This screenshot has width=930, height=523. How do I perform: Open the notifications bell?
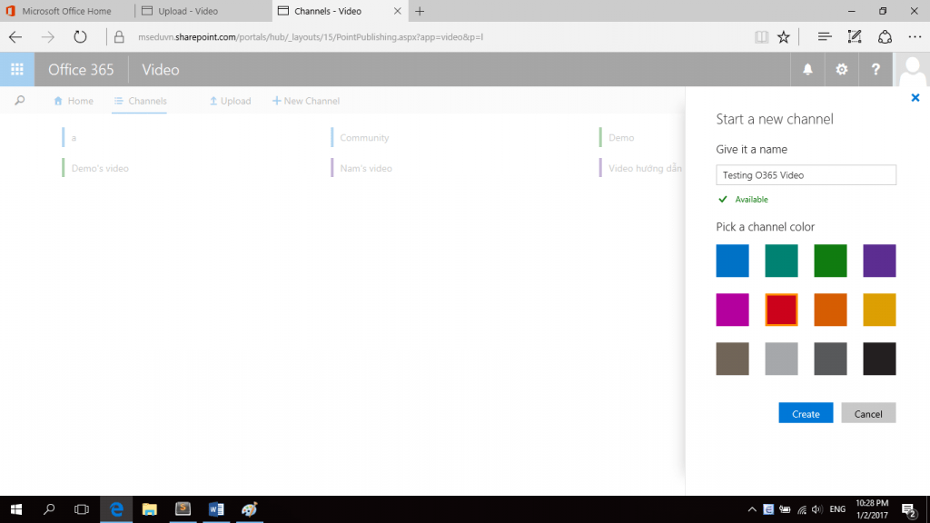pos(807,69)
